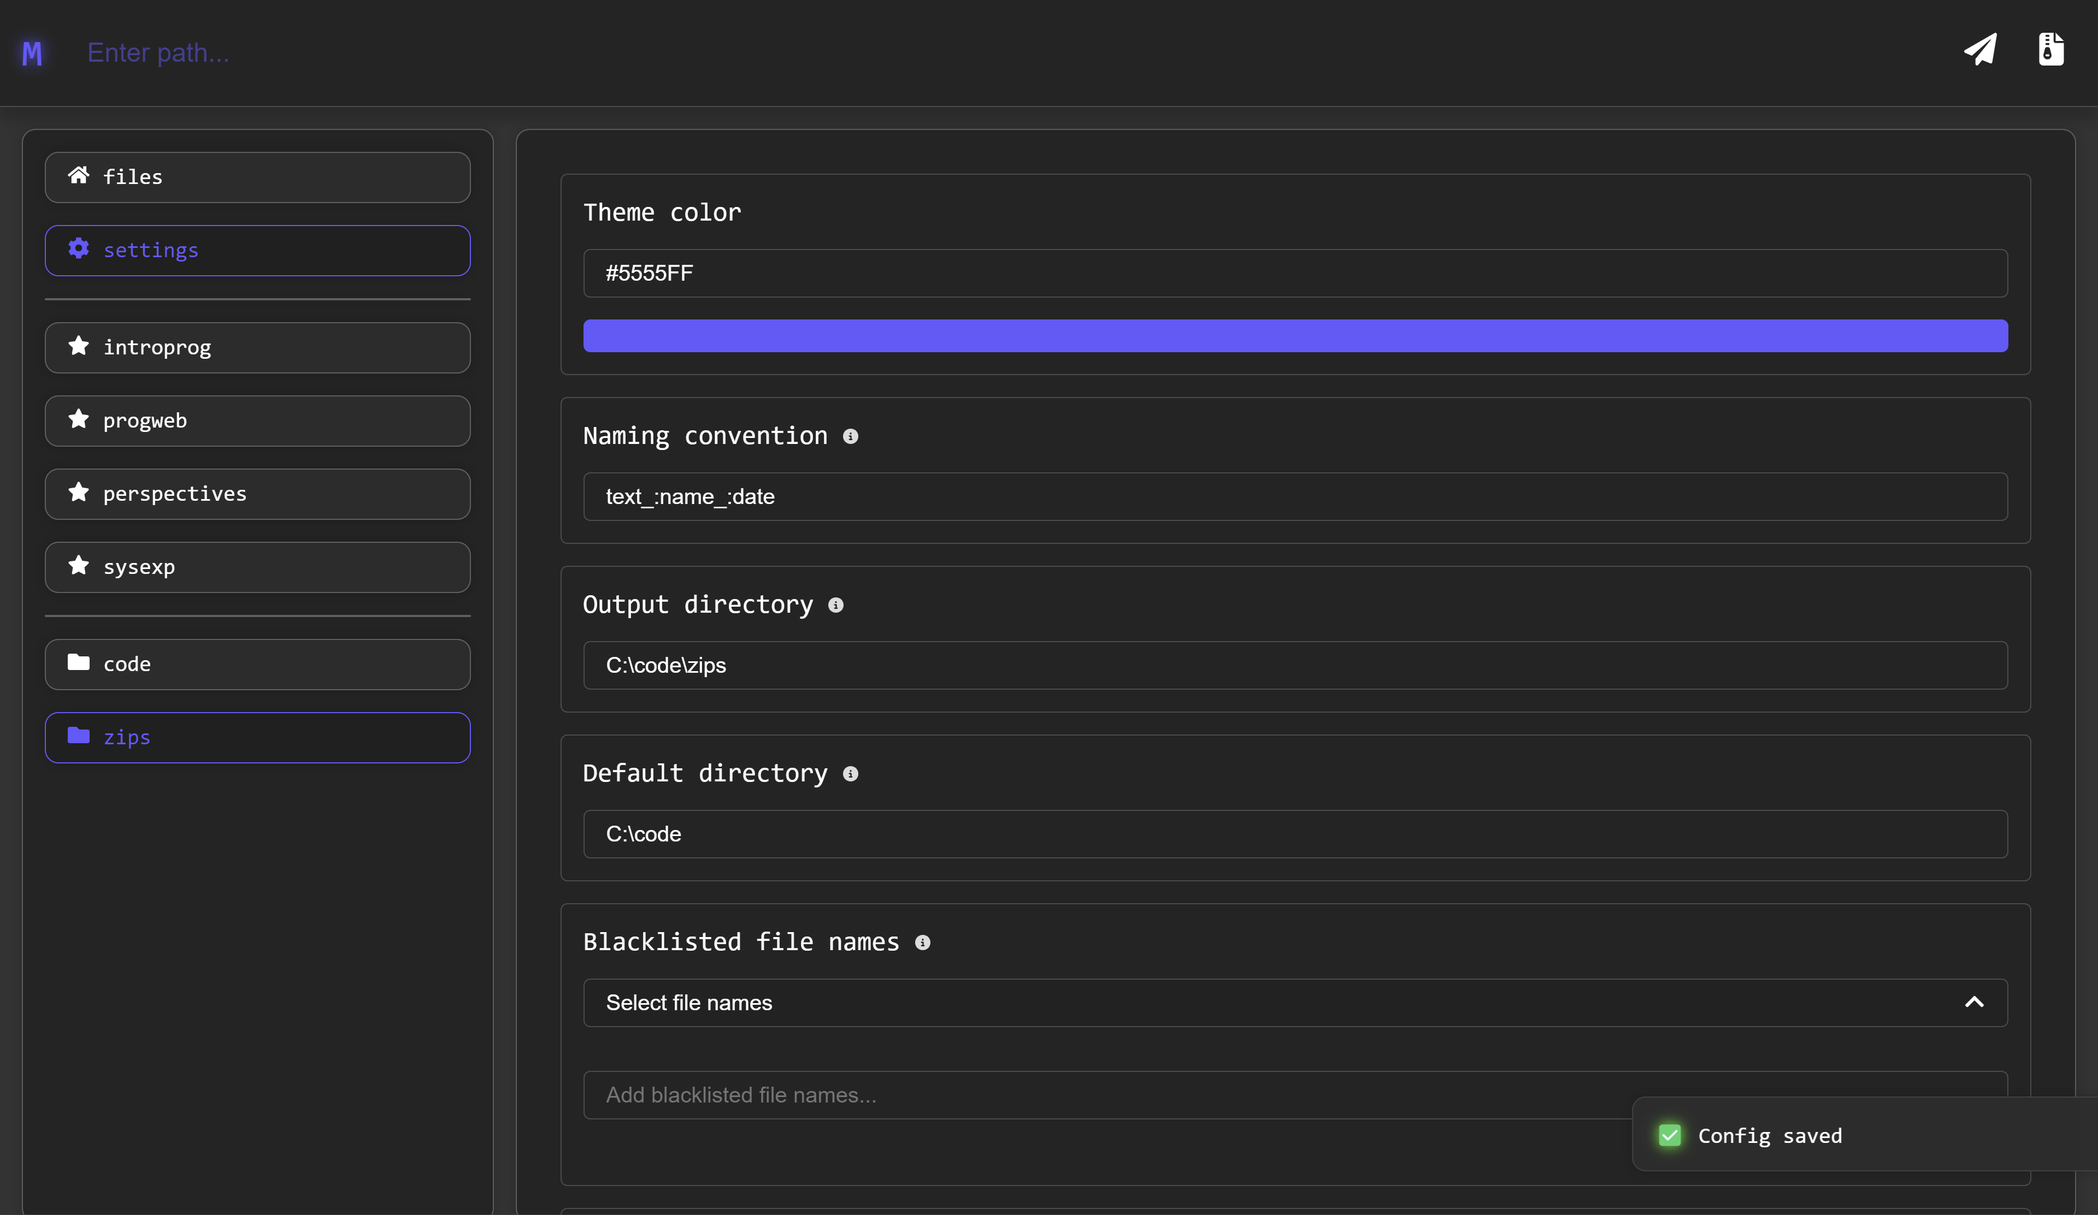Open the code folder

click(257, 664)
